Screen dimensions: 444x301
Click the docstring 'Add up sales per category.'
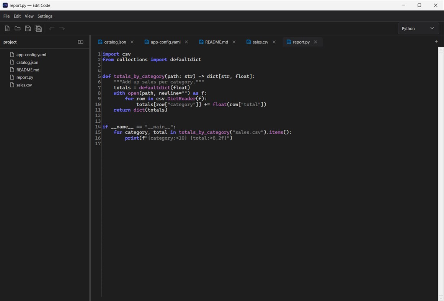tap(159, 82)
